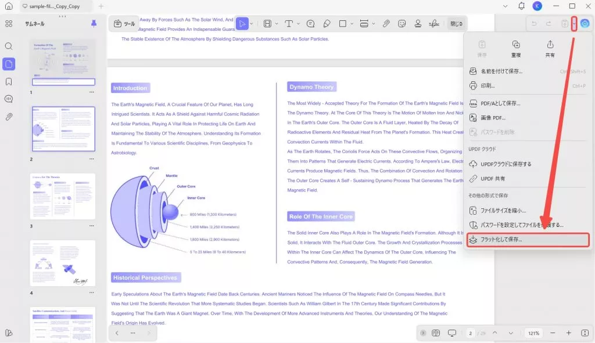The height and width of the screenshot is (343, 595).
Task: Expand the text tool dropdown arrow
Action: (298, 23)
